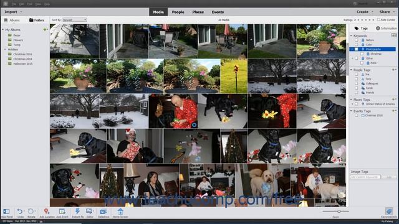The width and height of the screenshot is (399, 224).
Task: Click the tag panel vertical scrollbar
Action: (x=347, y=60)
